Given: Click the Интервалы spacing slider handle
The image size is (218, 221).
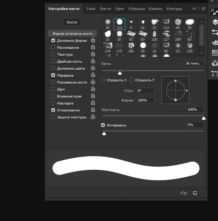Looking at the screenshot, I should [x=104, y=133].
